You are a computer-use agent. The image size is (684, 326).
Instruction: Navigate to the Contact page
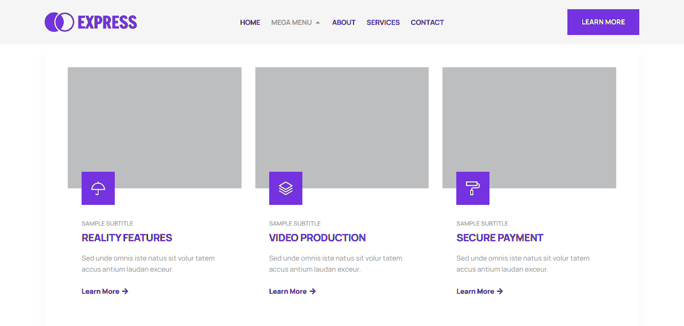tap(427, 23)
